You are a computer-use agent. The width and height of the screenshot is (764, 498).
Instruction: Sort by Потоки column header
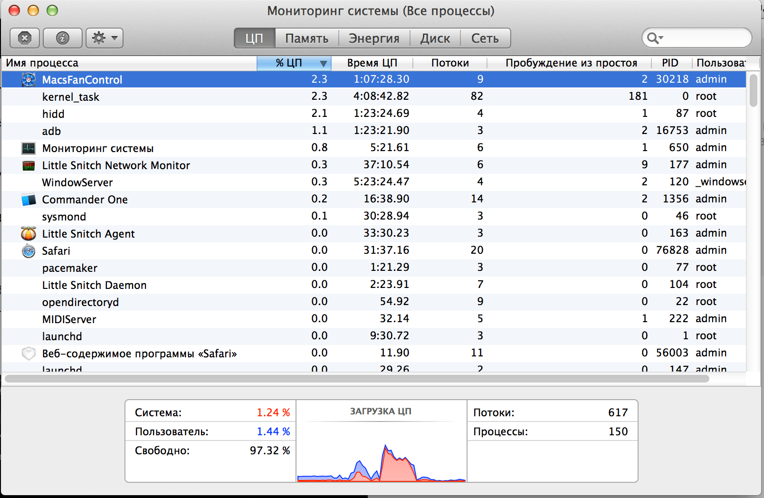[450, 63]
